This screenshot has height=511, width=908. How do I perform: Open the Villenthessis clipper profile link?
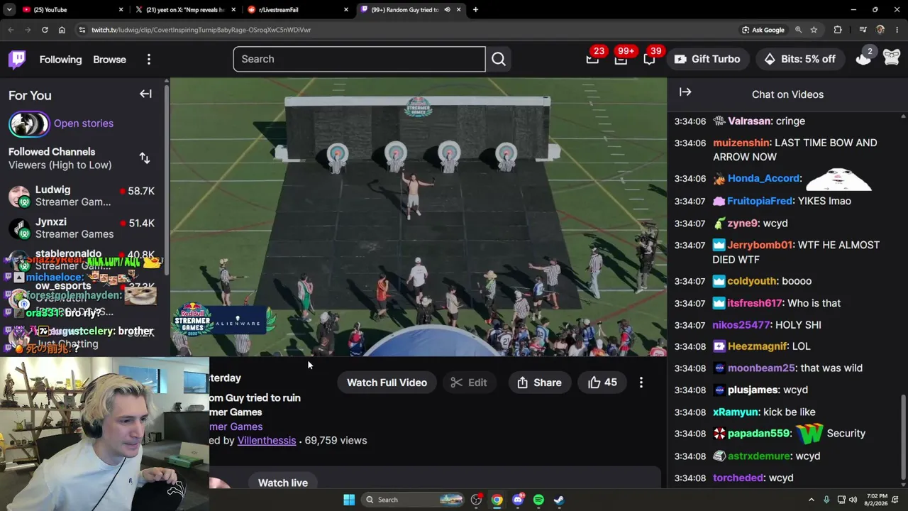click(267, 441)
